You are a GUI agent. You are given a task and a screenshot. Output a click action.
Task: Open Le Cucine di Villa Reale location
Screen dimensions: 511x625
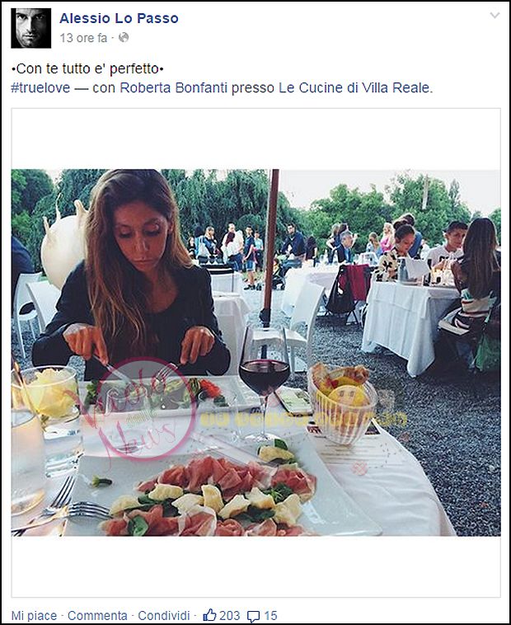pos(354,87)
